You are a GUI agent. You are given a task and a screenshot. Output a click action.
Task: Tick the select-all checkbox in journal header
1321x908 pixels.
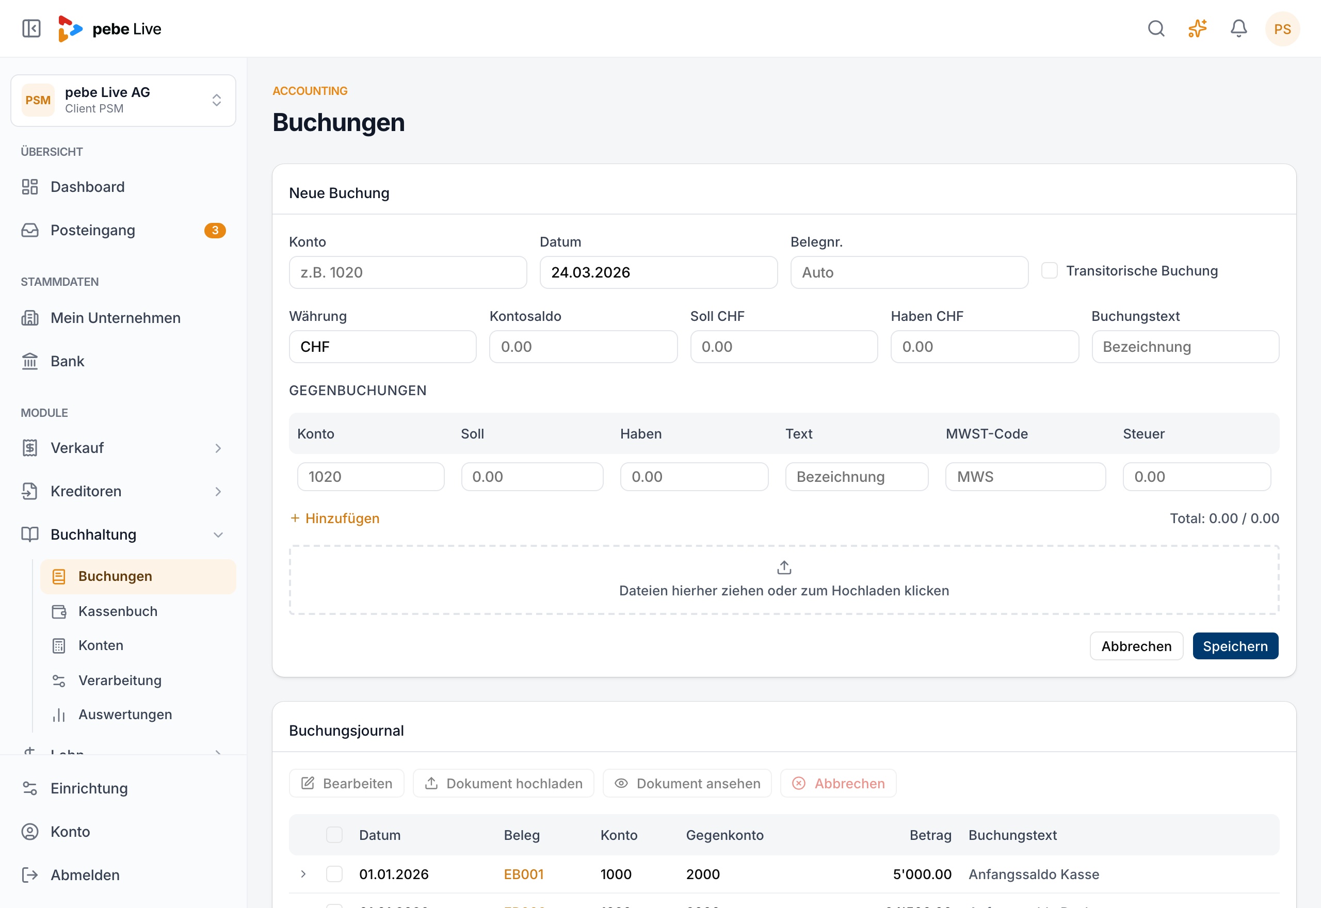(x=334, y=835)
